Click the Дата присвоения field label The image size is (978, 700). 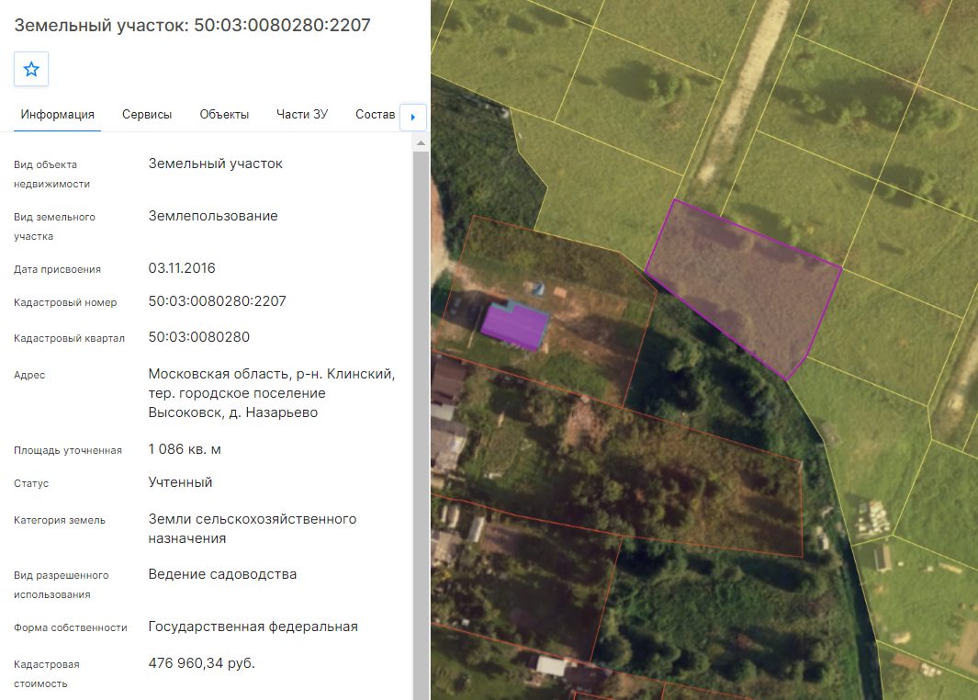click(57, 269)
